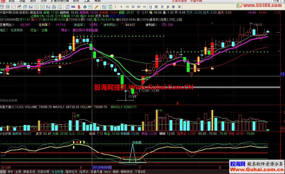Click the green refresh icon

110,7
